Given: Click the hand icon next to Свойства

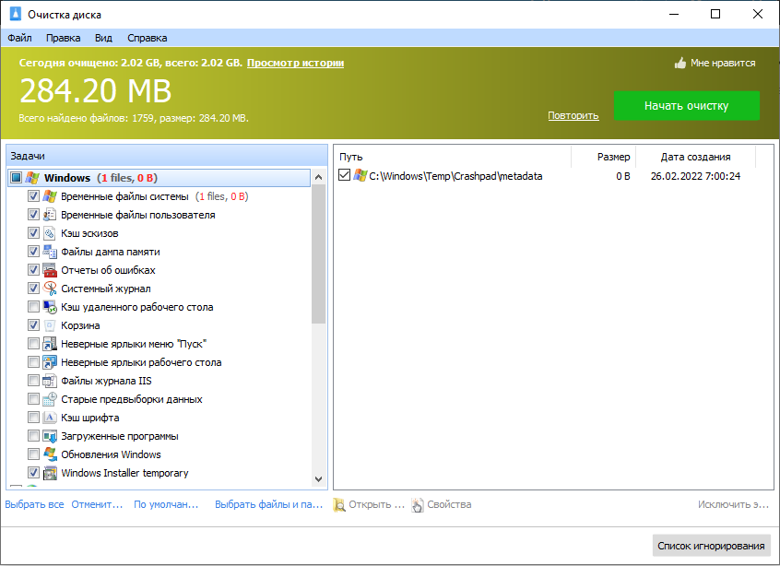Looking at the screenshot, I should point(418,504).
